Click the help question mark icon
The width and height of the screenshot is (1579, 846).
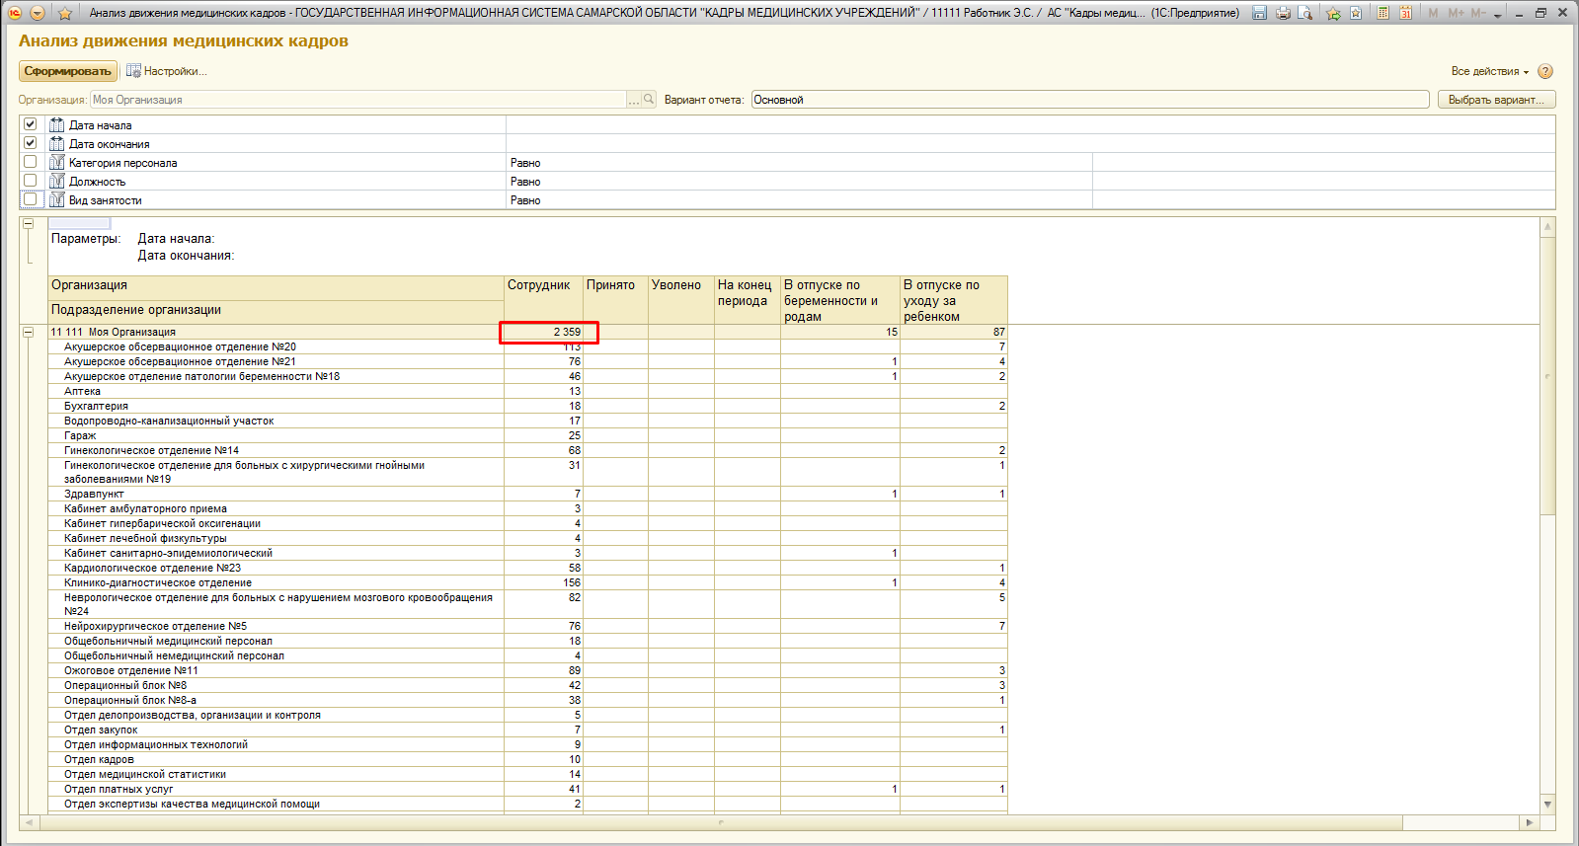coord(1545,71)
